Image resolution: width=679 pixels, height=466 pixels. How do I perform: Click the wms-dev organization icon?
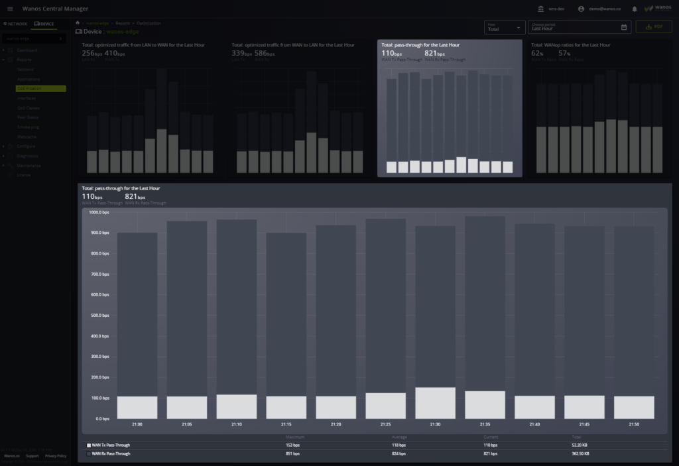coord(541,9)
